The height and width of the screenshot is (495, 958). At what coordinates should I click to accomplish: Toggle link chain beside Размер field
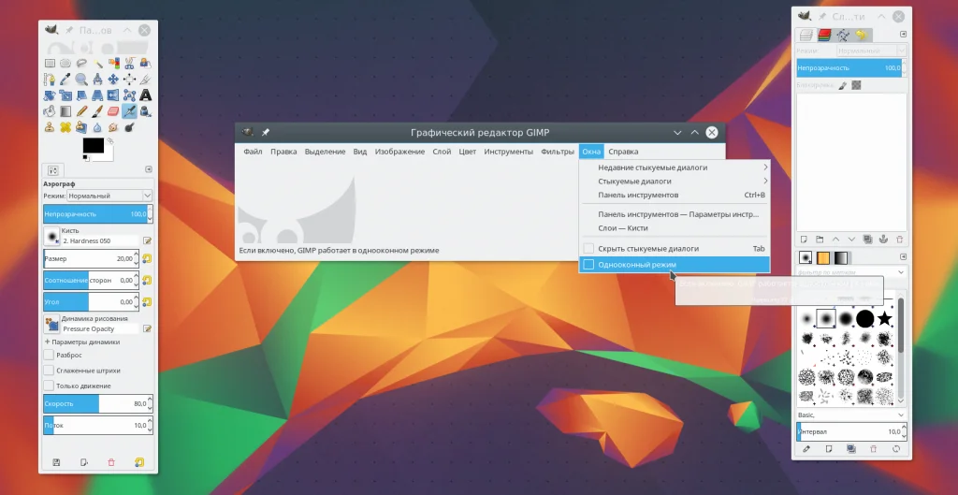[x=147, y=258]
